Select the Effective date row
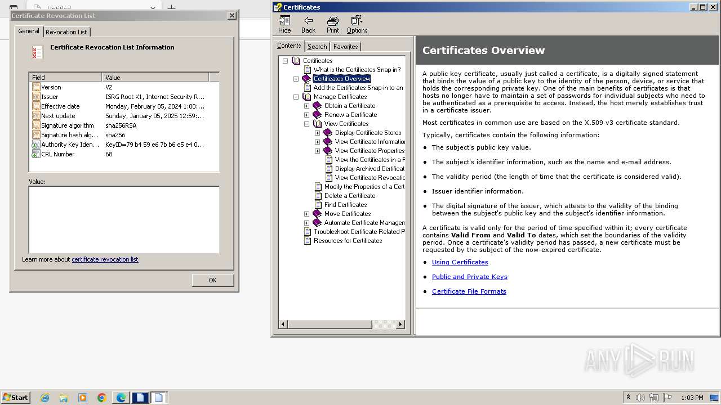The width and height of the screenshot is (721, 405). [x=124, y=106]
